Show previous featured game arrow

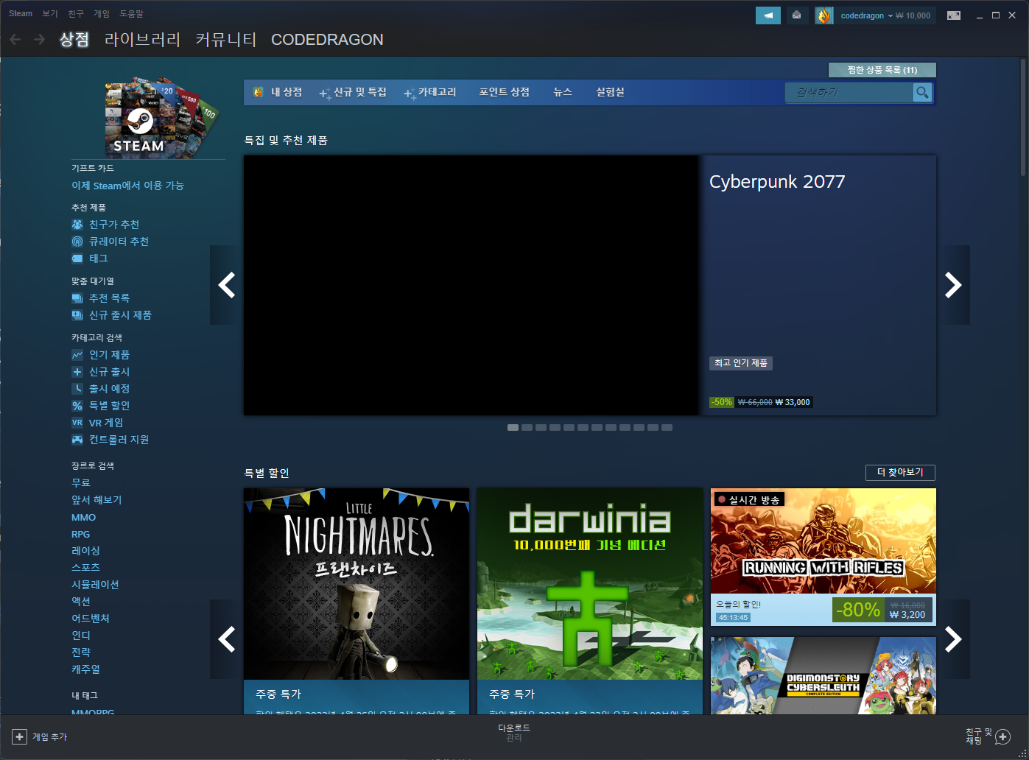tap(226, 285)
